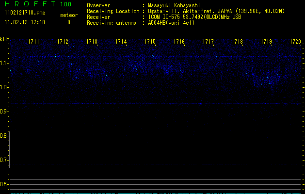Click the Receiver label
The image size is (305, 194).
(x=98, y=17)
